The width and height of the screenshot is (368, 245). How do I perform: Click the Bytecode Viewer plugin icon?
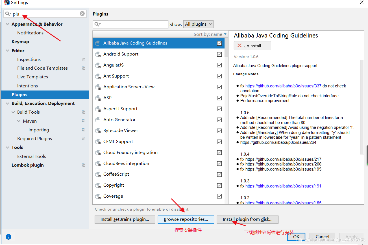coord(98,131)
